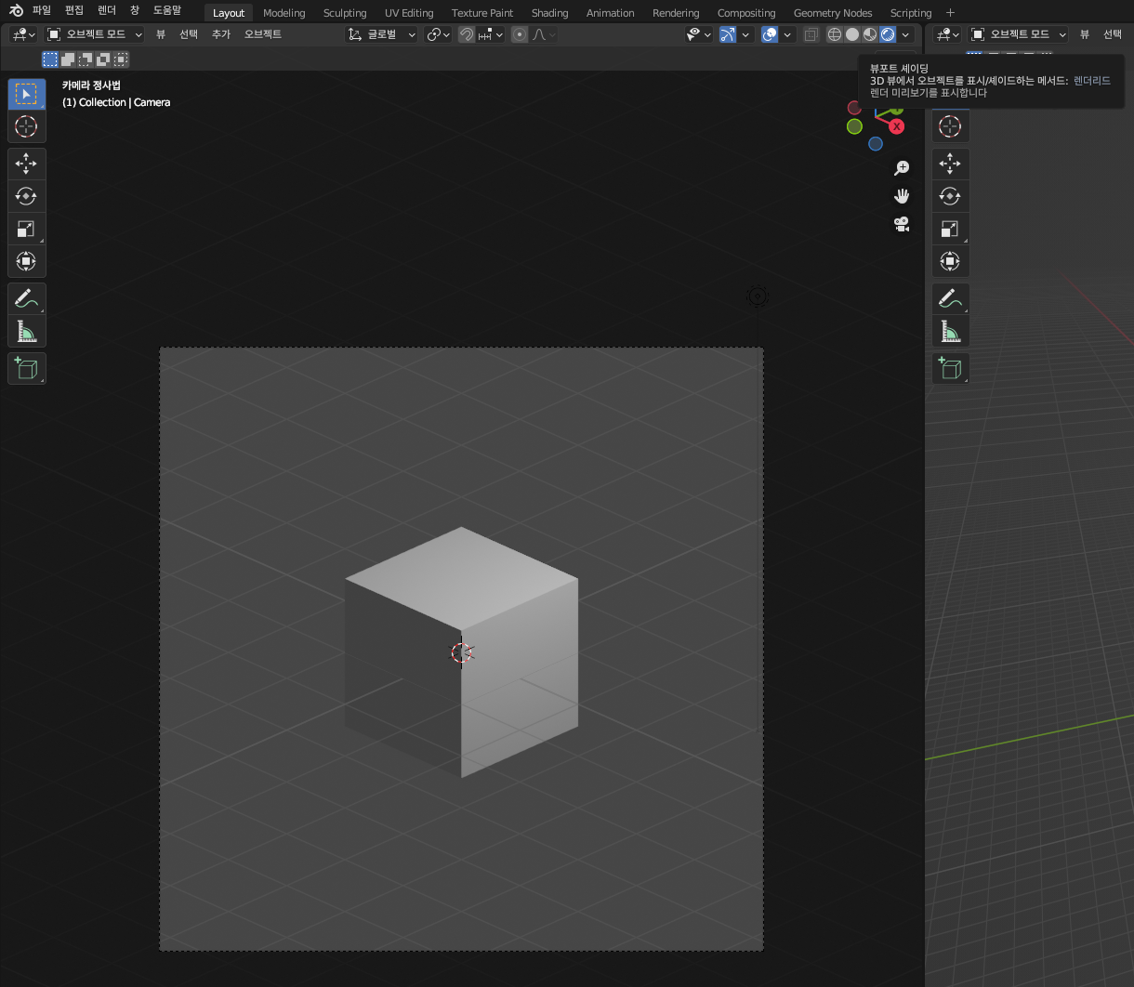This screenshot has width=1134, height=987.
Task: Select the Rotate tool in left toolbar
Action: (26, 196)
